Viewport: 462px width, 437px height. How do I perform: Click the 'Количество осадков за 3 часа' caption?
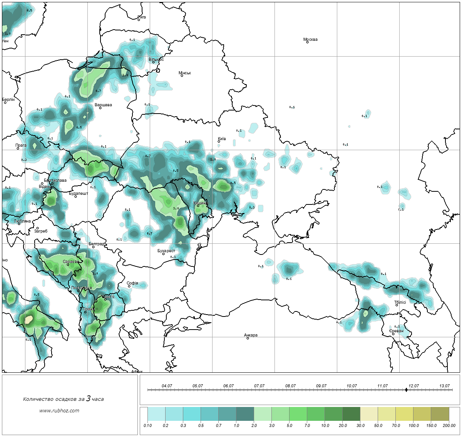point(64,399)
